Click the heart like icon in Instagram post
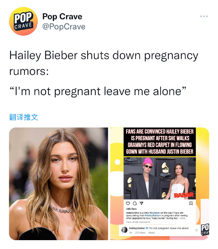Viewport: 218px width, 249px height. coord(128,203)
